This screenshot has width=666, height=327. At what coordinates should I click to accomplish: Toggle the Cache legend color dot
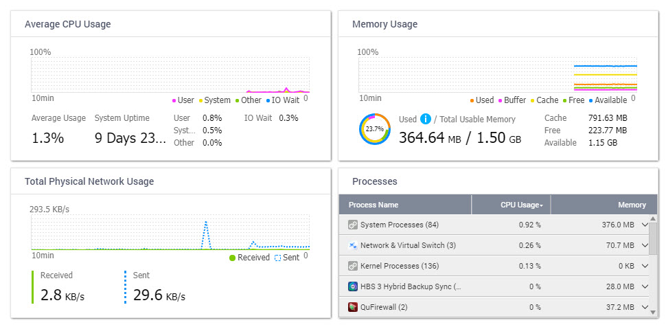pyautogui.click(x=532, y=100)
